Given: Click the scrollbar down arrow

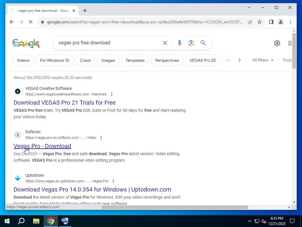Looking at the screenshot, I should (294, 202).
